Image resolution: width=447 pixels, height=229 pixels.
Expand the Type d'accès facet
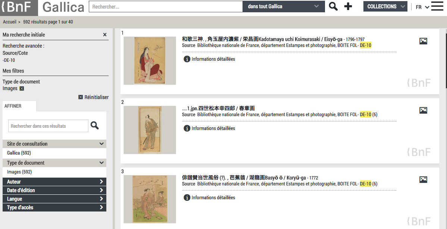[x=54, y=207]
